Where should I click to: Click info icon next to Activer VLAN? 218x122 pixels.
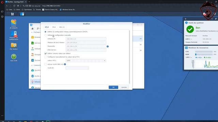(x=65, y=64)
